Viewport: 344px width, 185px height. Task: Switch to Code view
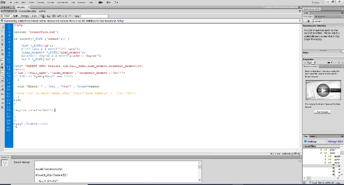tap(7, 16)
